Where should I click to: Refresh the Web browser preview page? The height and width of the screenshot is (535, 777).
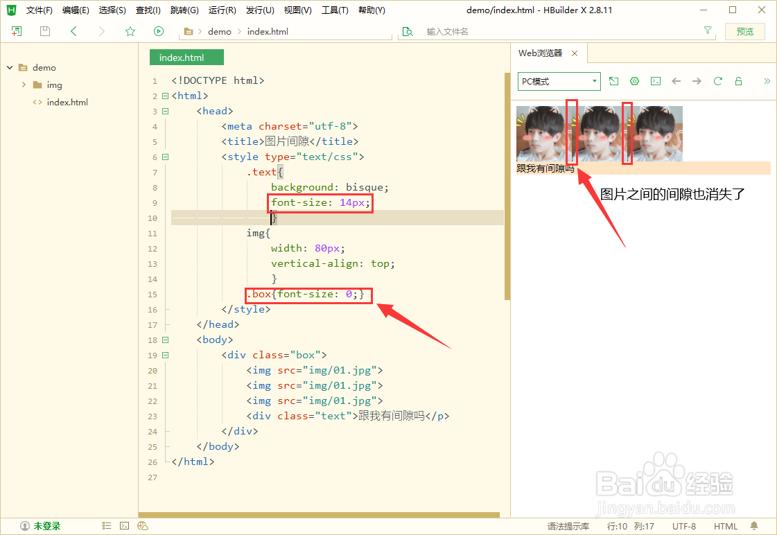point(717,81)
